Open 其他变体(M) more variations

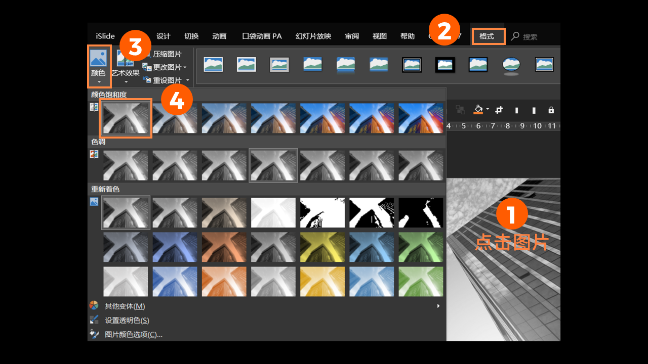coord(267,306)
